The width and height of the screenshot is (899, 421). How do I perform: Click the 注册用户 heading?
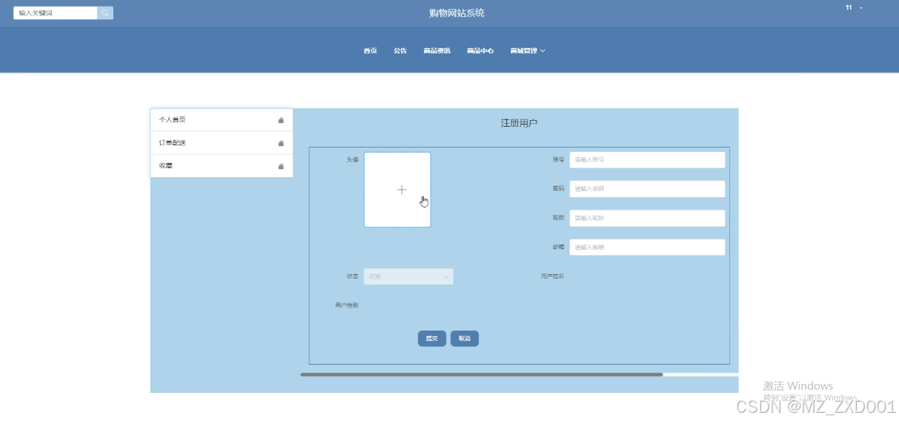pos(519,123)
